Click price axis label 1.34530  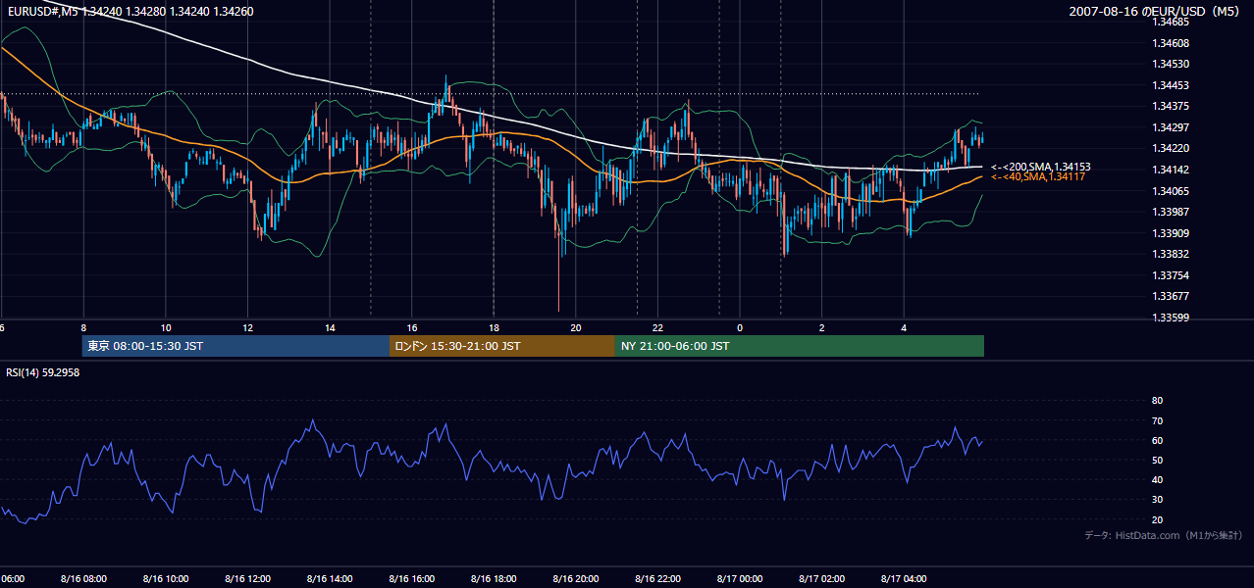click(x=1171, y=64)
